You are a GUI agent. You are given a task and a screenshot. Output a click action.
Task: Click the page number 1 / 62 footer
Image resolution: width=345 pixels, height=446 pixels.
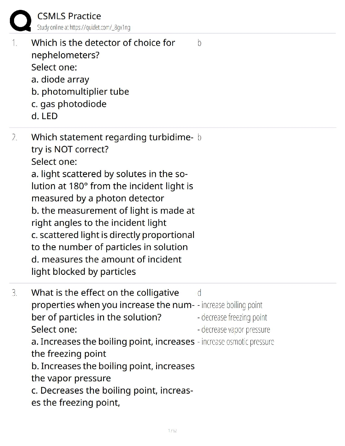pos(172,431)
